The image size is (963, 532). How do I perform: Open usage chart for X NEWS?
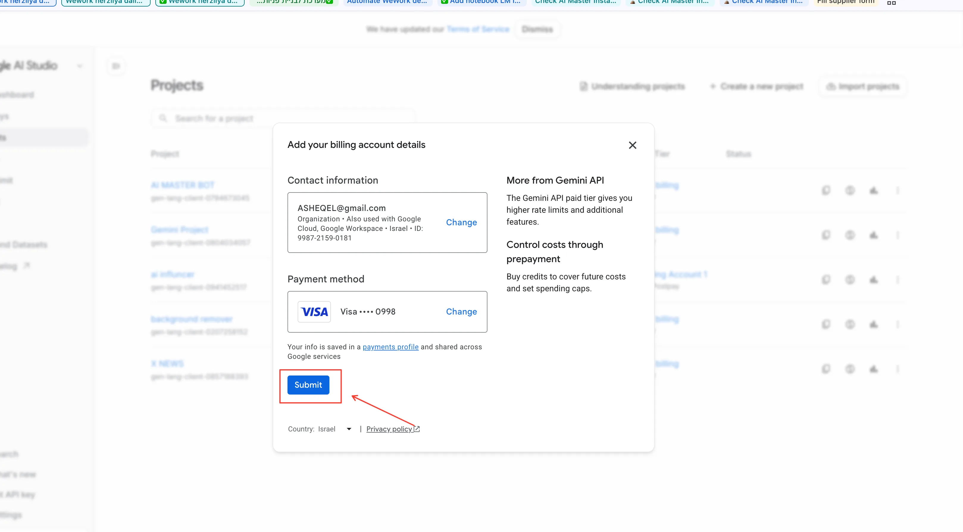[874, 369]
